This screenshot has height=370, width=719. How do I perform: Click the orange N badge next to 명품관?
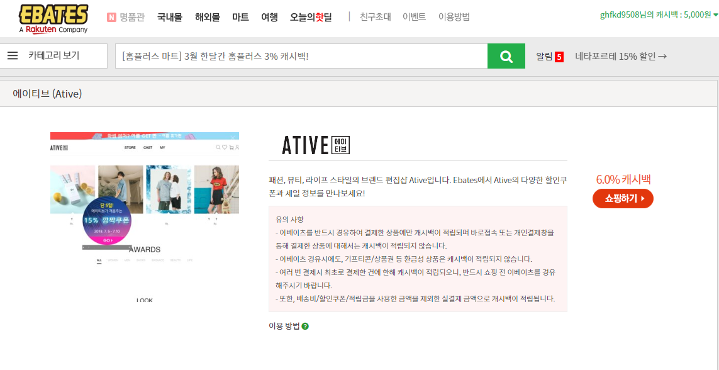coord(111,18)
